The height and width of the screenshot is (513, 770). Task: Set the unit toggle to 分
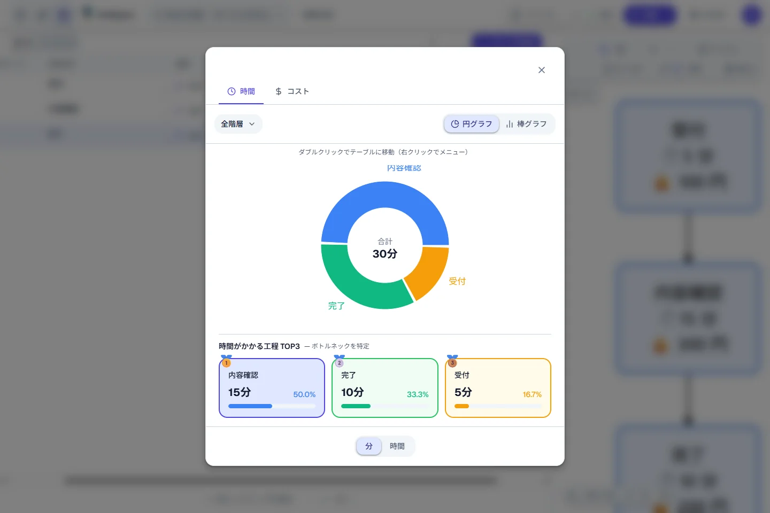[369, 446]
